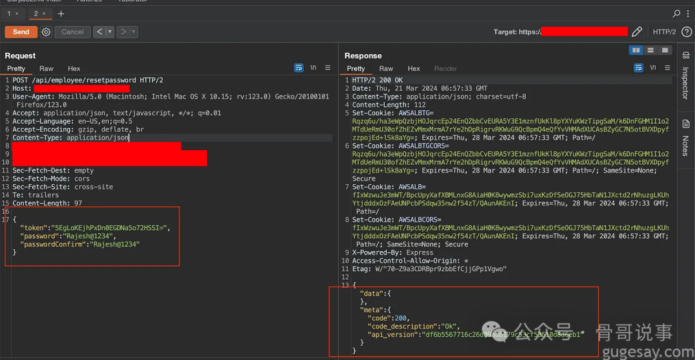Click the Accept-Encoding: gzip, deflate, br header

click(x=78, y=129)
